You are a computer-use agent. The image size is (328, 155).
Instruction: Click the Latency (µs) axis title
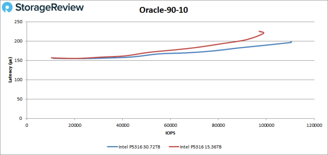[10, 70]
